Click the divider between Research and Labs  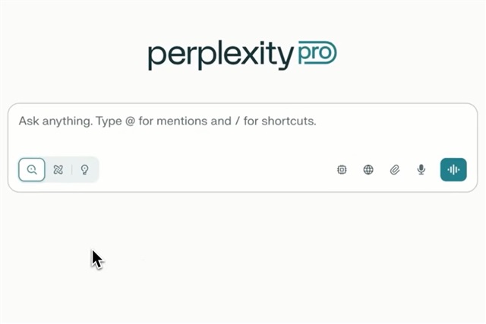pyautogui.click(x=71, y=170)
